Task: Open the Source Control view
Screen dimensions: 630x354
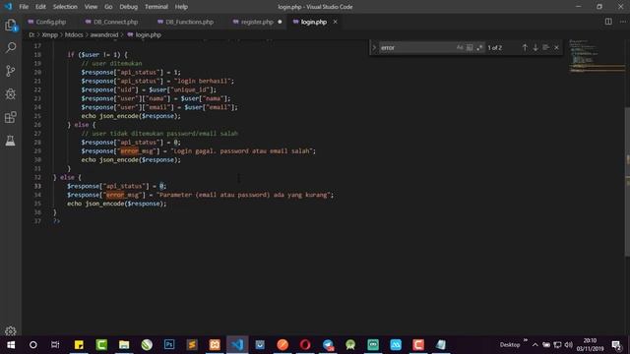Action: 11,71
